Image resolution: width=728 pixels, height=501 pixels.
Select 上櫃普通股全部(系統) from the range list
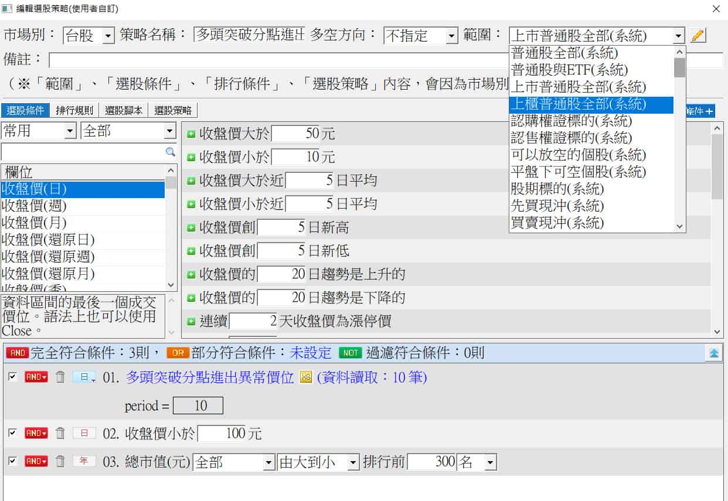coord(579,104)
